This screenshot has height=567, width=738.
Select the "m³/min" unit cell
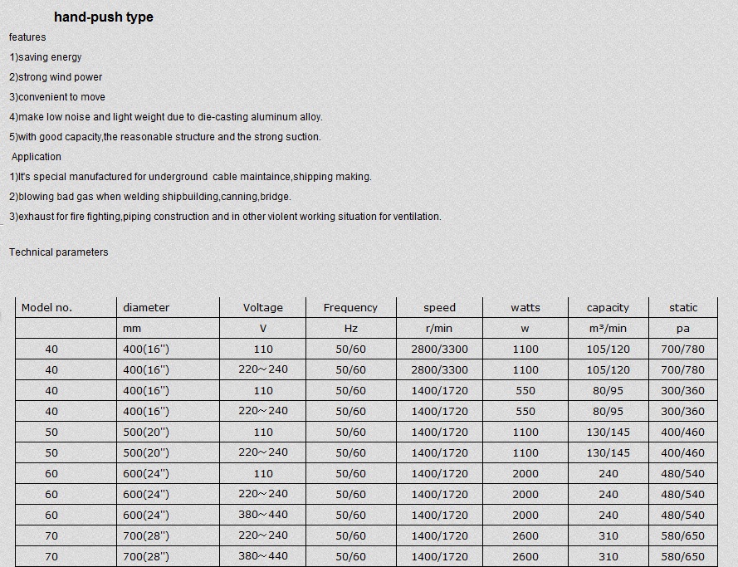coord(608,329)
